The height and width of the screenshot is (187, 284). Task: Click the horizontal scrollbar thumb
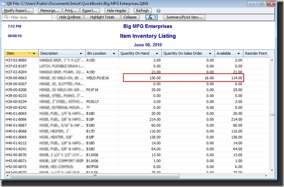pyautogui.click(x=95, y=176)
